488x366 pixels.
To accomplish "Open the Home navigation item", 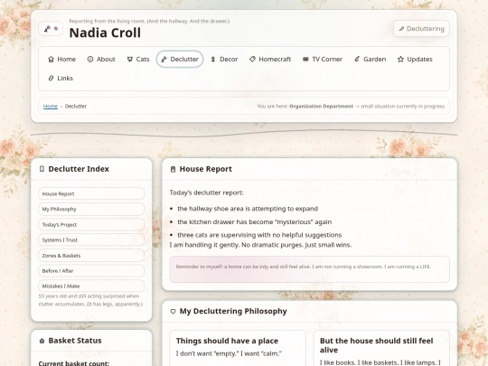I will (62, 59).
